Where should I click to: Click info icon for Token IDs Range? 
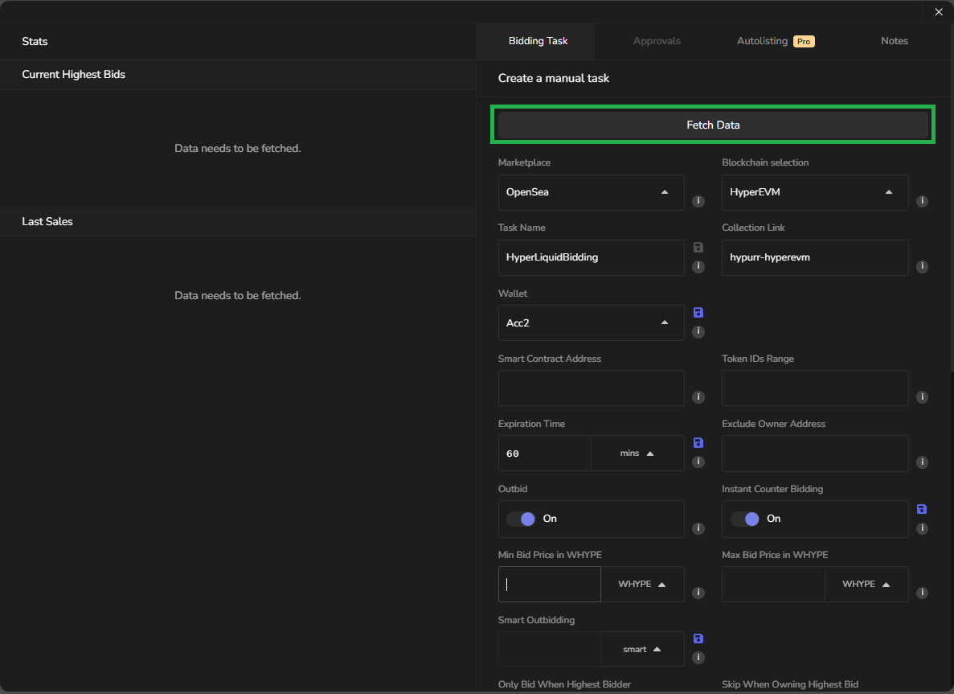tap(922, 396)
